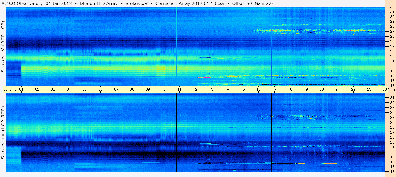
Task: Click the 14 hour label on the time axis
Action: tap(227, 89)
